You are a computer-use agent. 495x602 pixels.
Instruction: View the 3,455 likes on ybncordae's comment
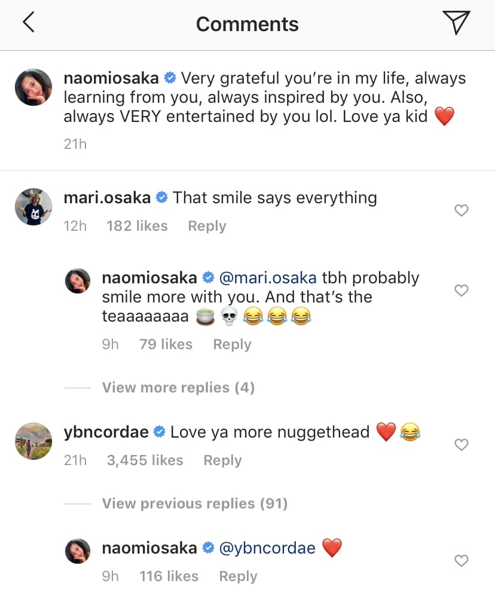tap(145, 460)
